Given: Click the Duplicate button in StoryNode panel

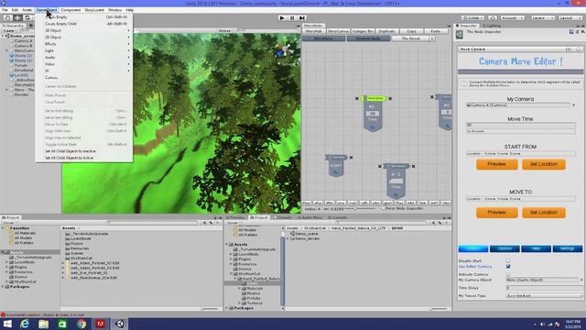Looking at the screenshot, I should (x=386, y=31).
